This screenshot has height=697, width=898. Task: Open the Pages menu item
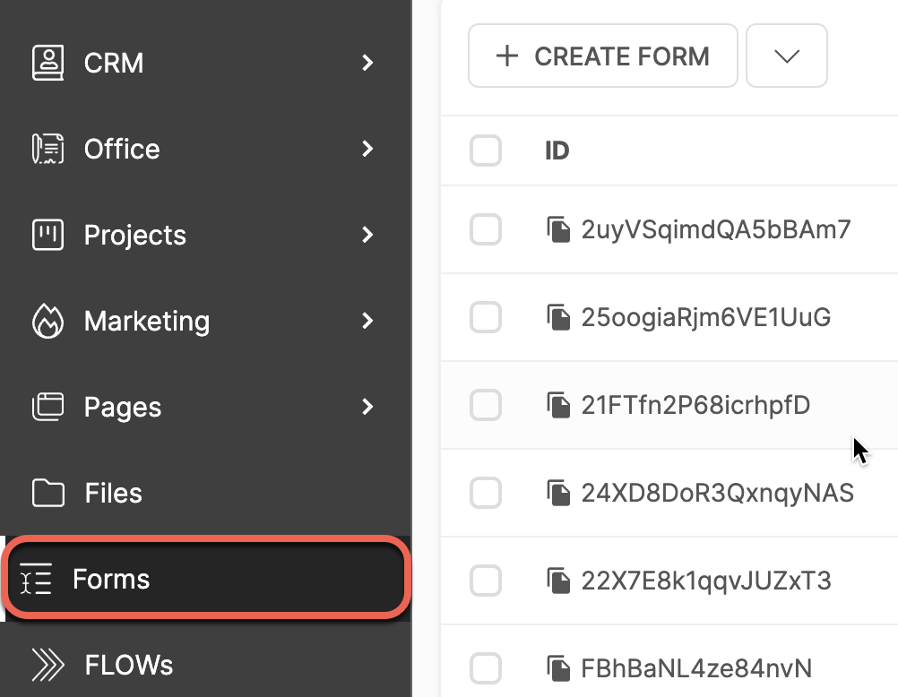point(205,407)
